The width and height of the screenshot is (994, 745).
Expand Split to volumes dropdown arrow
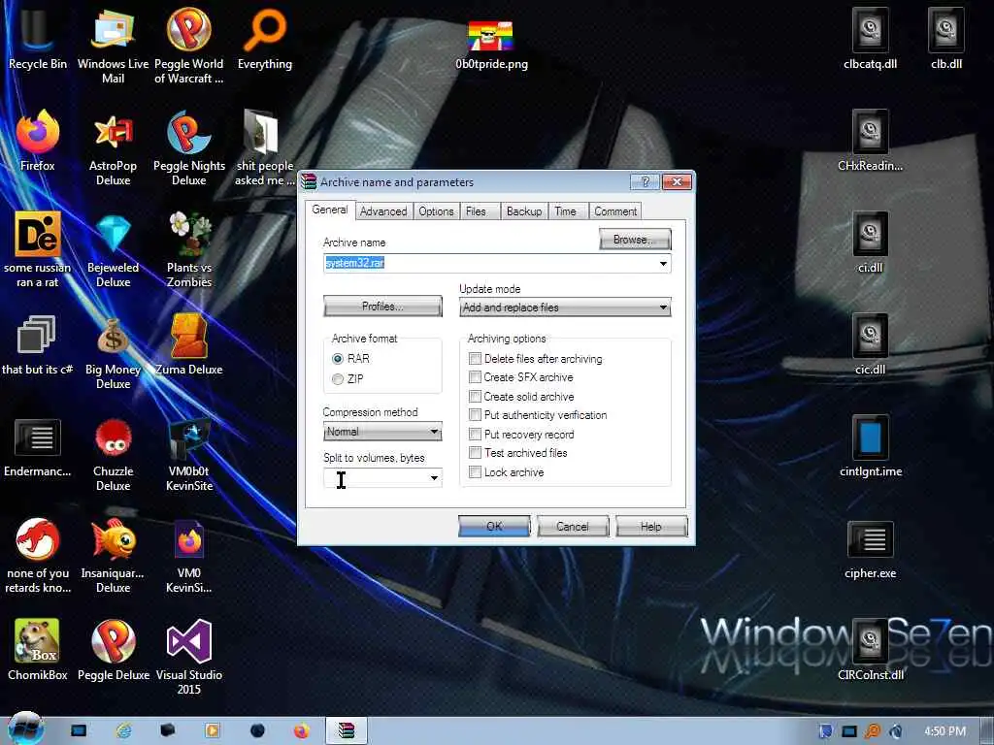434,477
